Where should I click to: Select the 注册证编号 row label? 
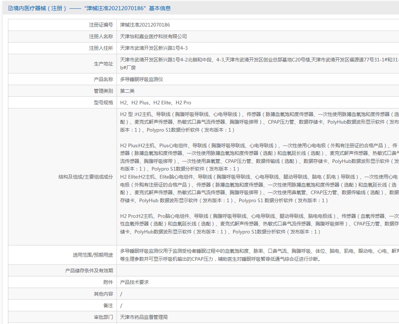101,25
